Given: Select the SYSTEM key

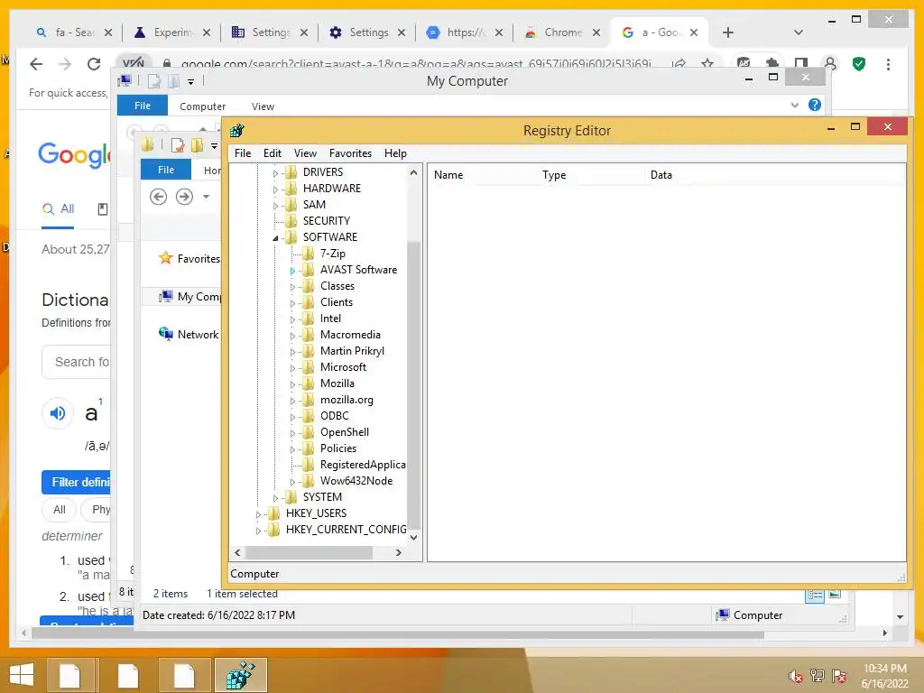Looking at the screenshot, I should click(322, 497).
